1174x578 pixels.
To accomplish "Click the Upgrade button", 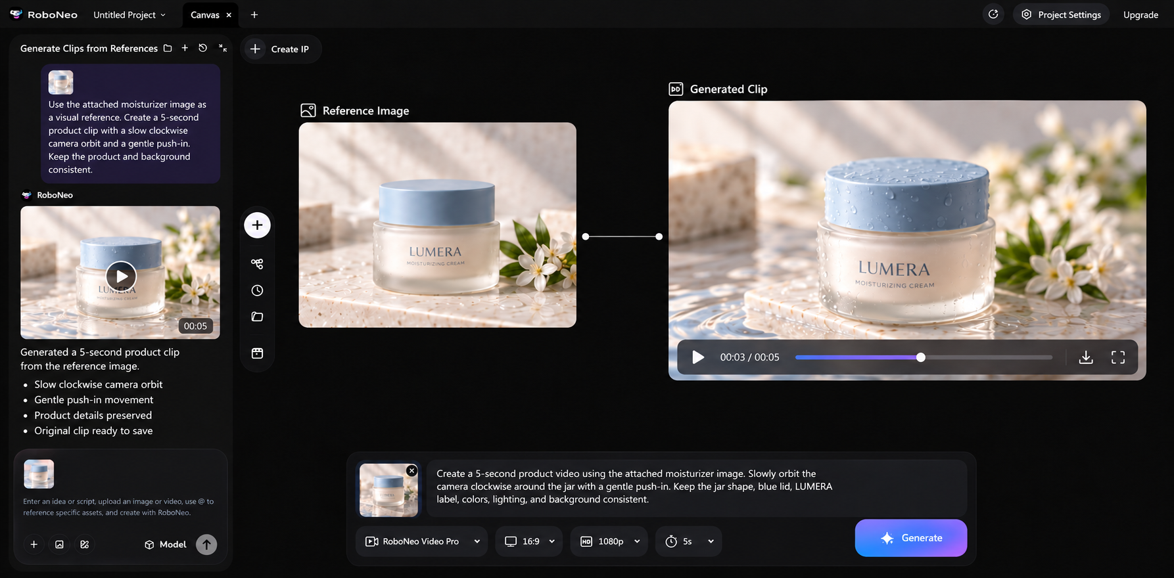I will [x=1140, y=14].
